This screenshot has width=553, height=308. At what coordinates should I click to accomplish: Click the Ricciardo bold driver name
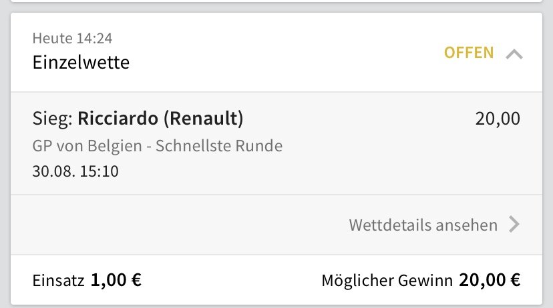(118, 118)
